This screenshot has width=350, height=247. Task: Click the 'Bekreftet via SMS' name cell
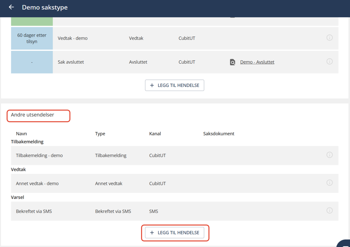point(34,211)
